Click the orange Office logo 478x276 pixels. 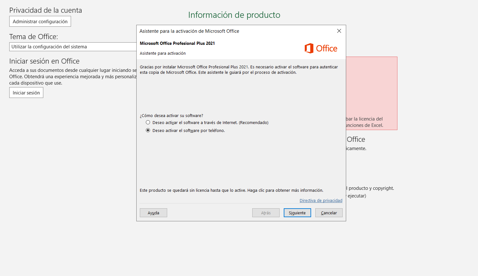(321, 48)
